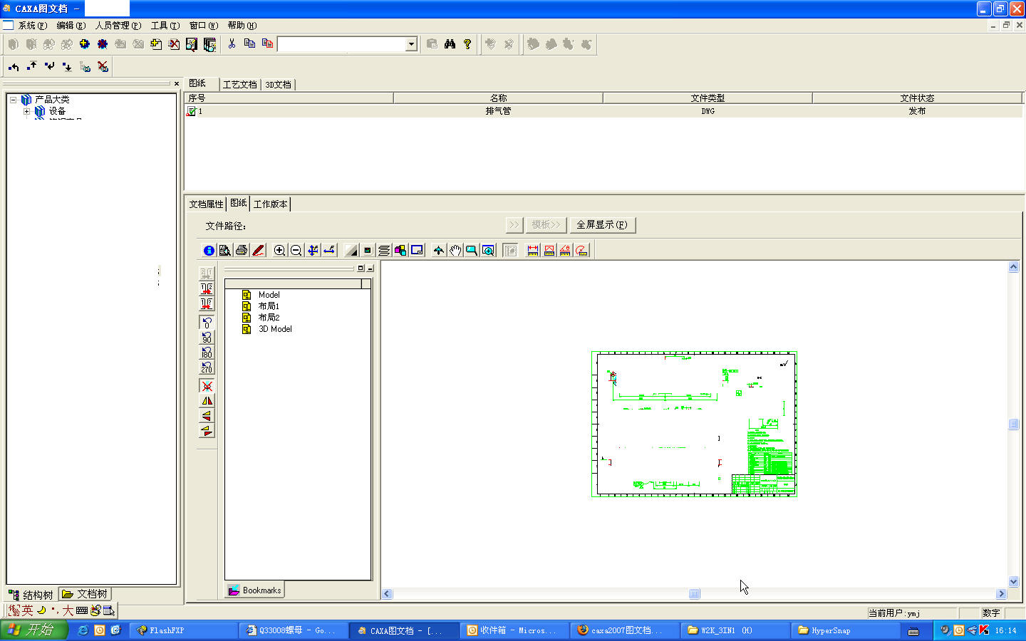Screen dimensions: 1026x641
Task: Switch to the 工作版本 tab
Action: pos(271,204)
